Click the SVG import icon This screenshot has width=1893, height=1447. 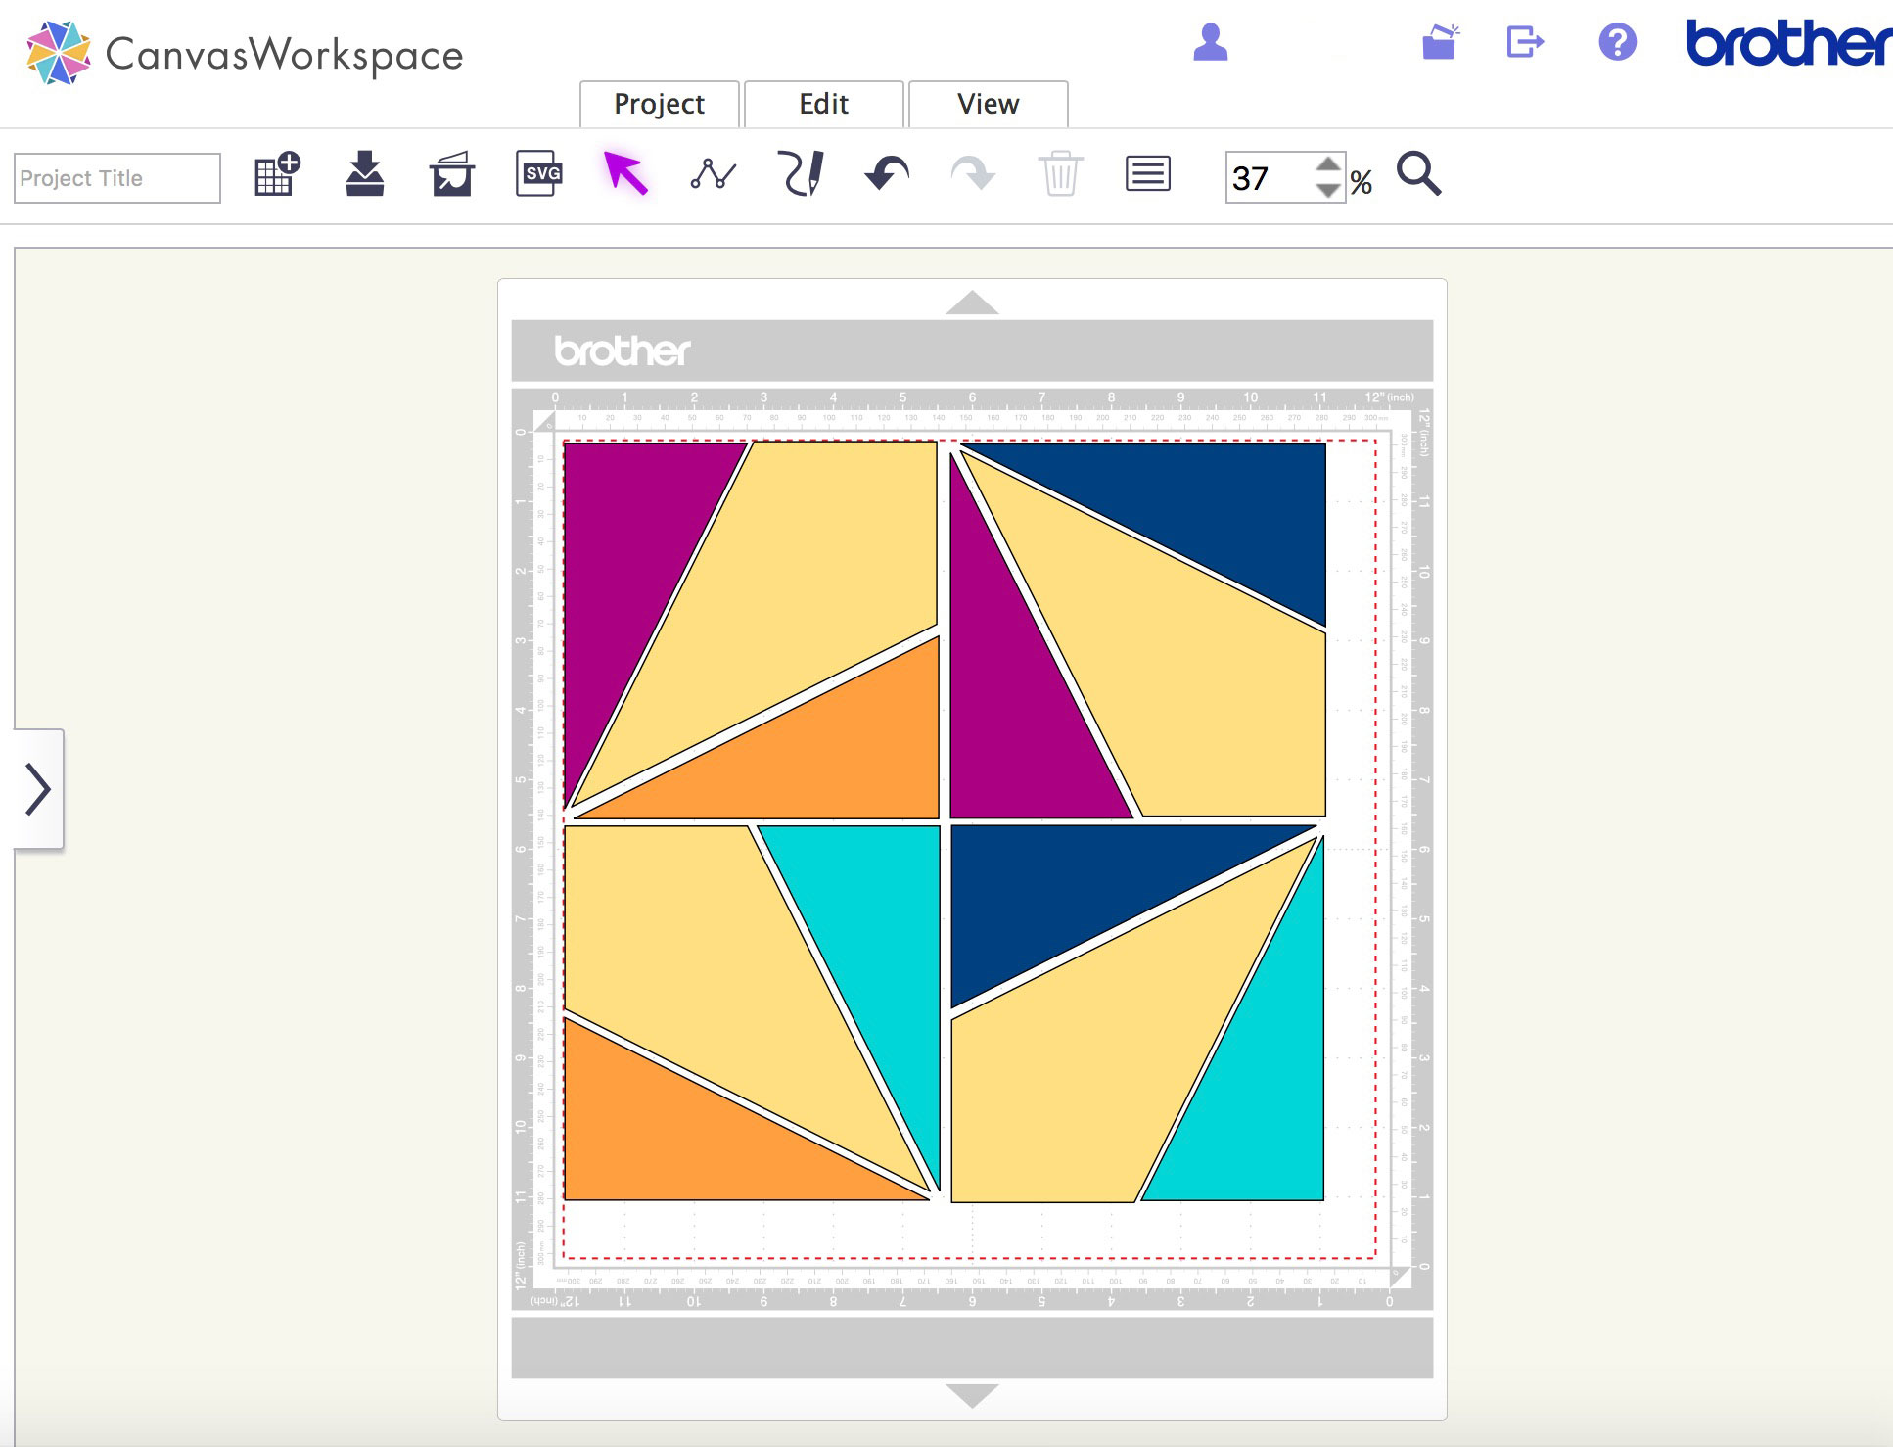click(x=539, y=174)
